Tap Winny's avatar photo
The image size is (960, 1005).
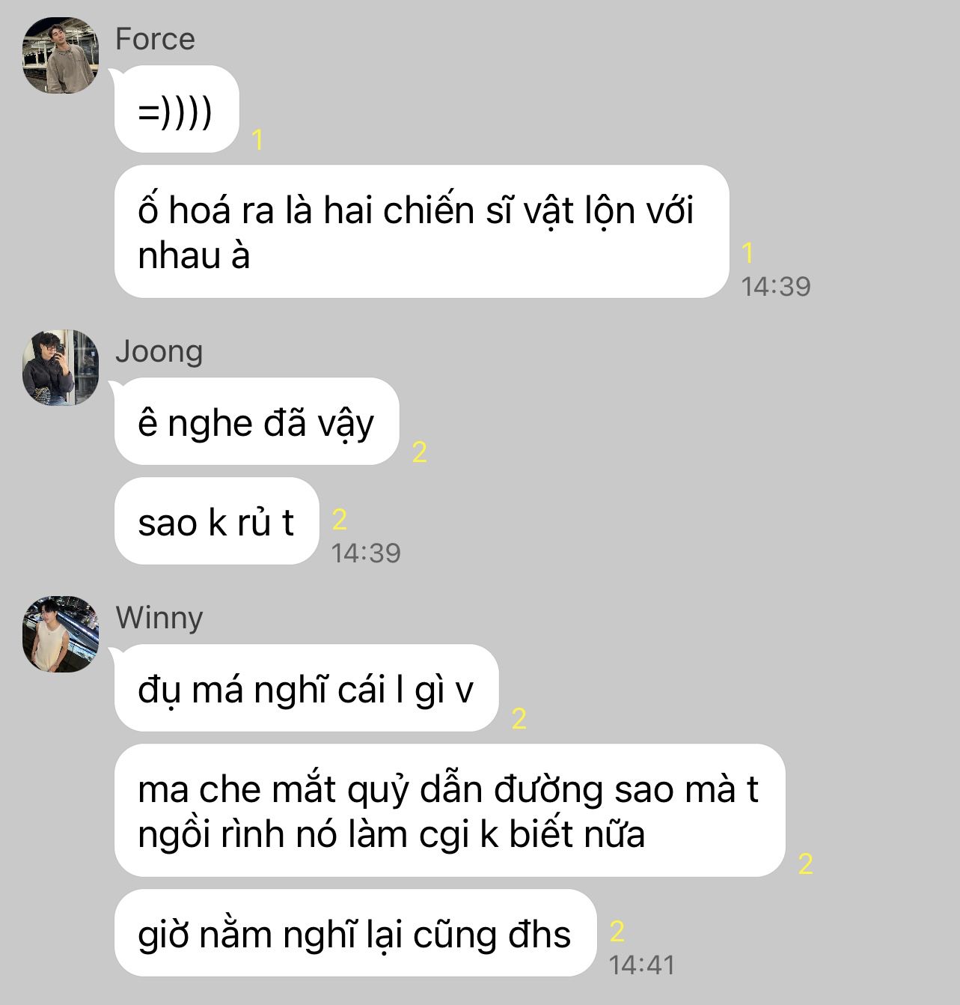(61, 634)
